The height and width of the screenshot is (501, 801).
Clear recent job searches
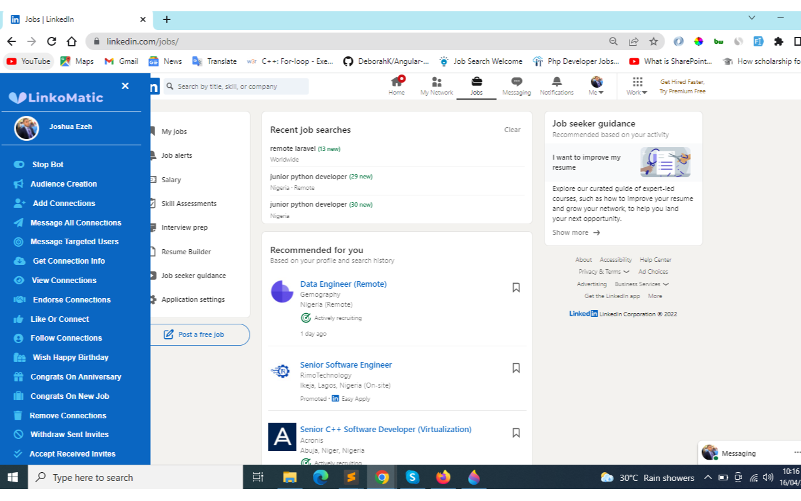coord(513,130)
